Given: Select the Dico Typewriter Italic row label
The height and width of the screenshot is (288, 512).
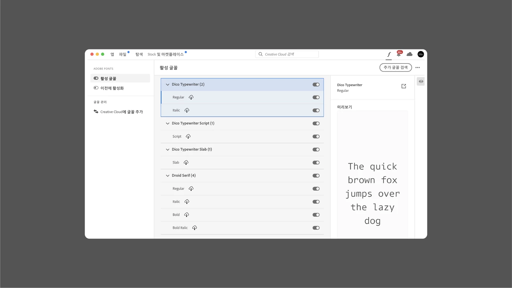Looking at the screenshot, I should pos(176,110).
